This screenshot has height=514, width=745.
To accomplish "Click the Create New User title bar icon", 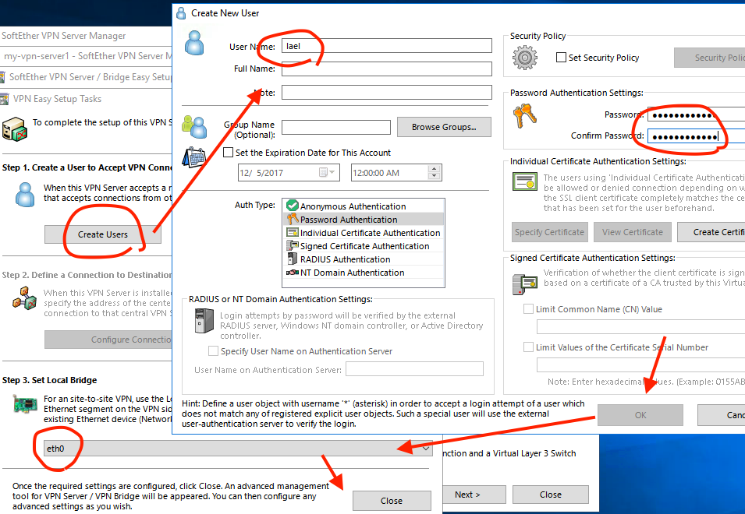I will pyautogui.click(x=181, y=13).
